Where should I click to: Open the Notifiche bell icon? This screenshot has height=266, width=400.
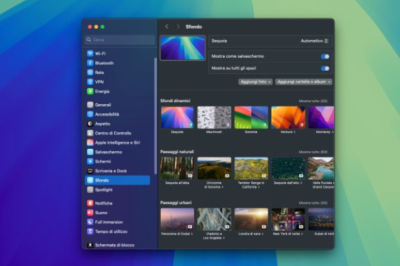[x=90, y=203]
